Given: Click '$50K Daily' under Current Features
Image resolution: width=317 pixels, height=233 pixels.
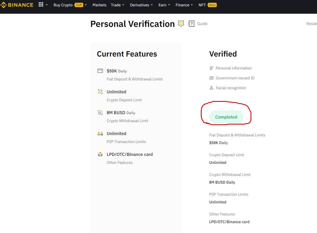Looking at the screenshot, I should click(117, 71).
